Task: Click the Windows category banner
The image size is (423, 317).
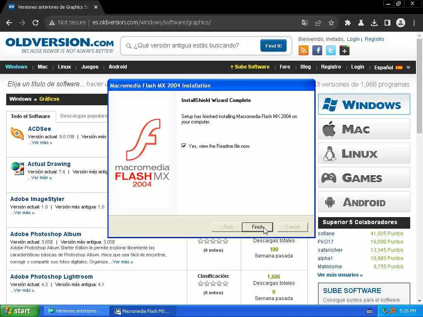Action: [x=364, y=104]
